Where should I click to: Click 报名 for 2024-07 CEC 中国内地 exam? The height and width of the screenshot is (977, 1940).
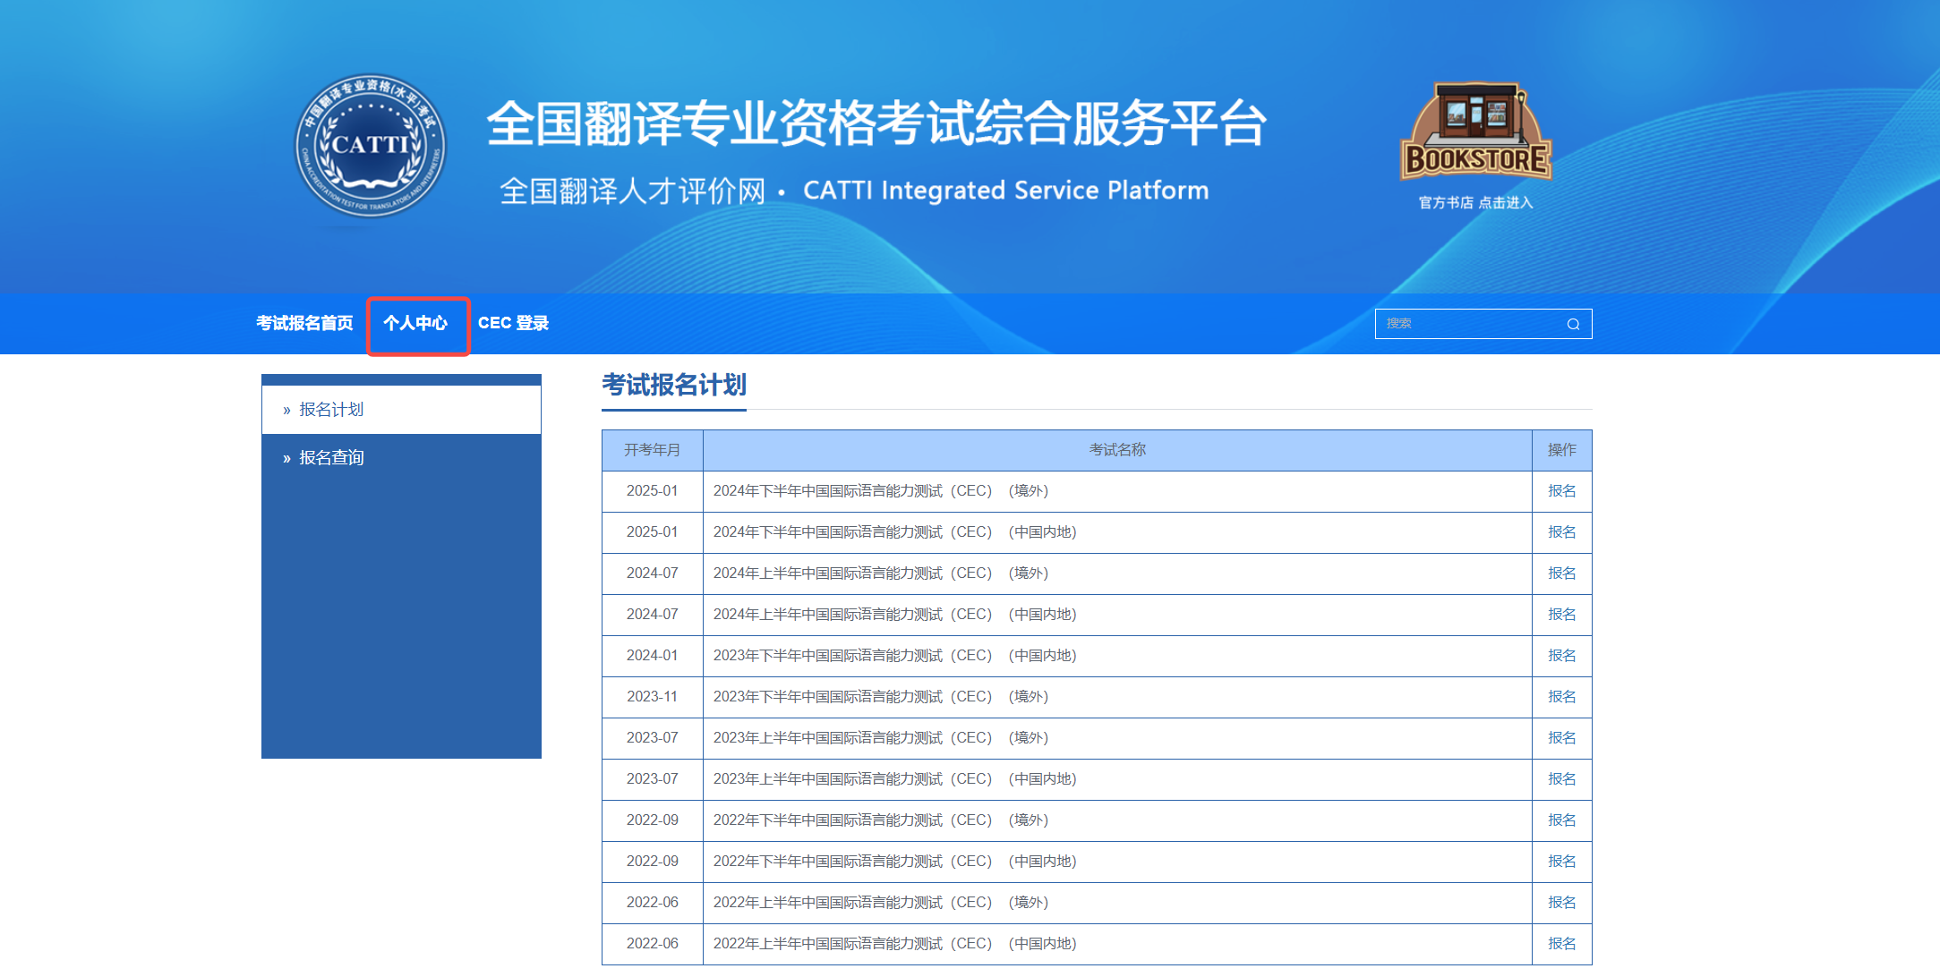click(x=1562, y=615)
